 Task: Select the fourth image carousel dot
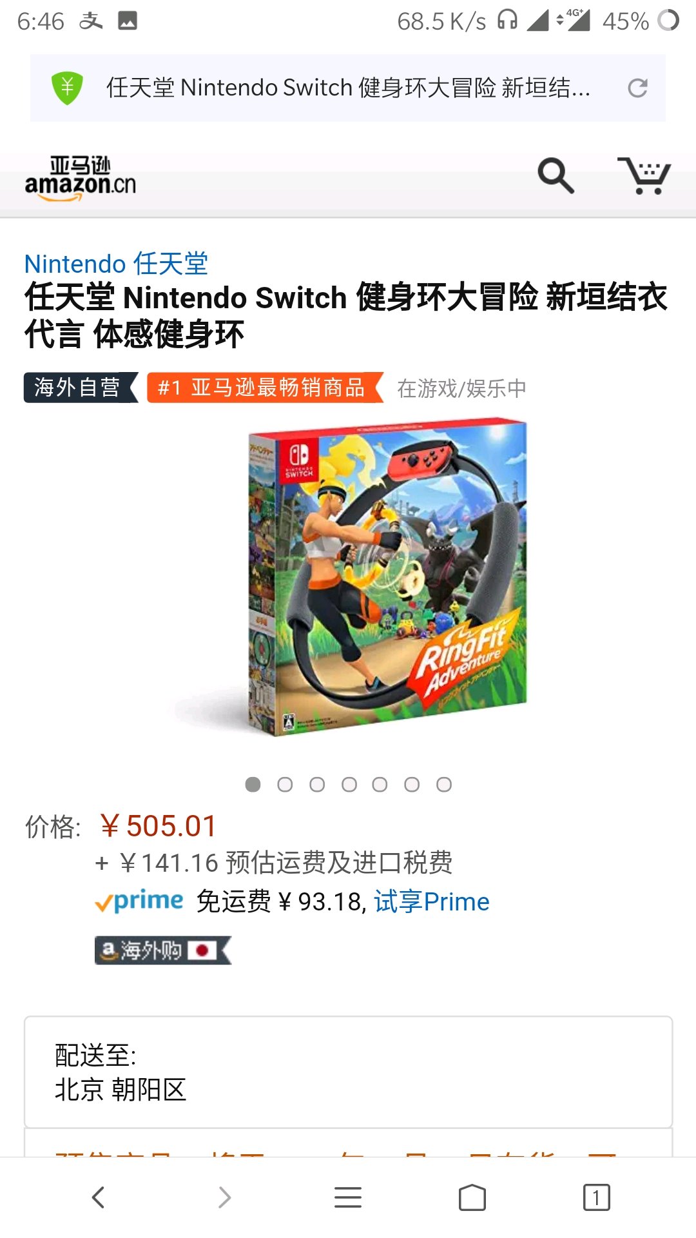coord(349,784)
